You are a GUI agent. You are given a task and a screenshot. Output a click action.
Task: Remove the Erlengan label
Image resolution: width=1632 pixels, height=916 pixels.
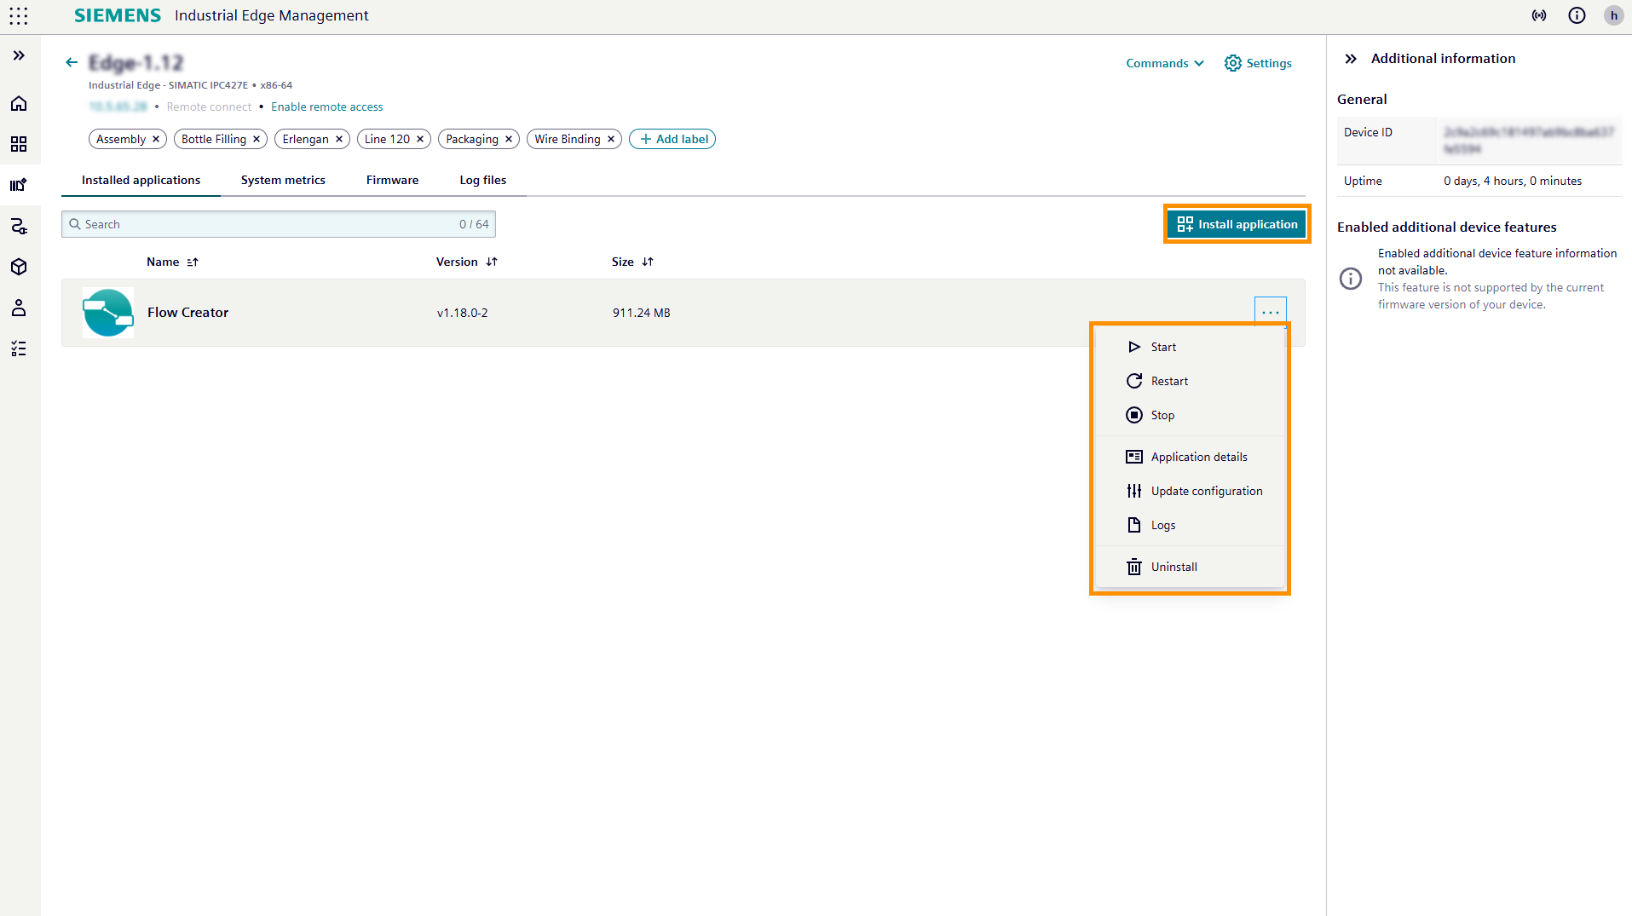click(339, 139)
